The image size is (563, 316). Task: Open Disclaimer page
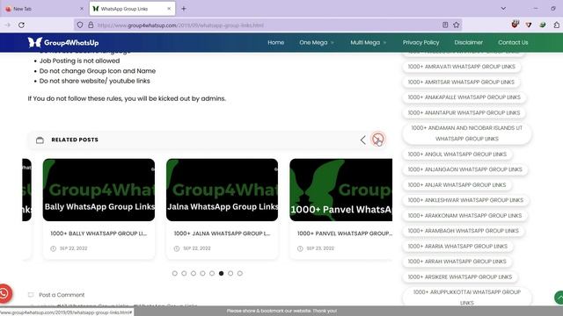point(468,43)
